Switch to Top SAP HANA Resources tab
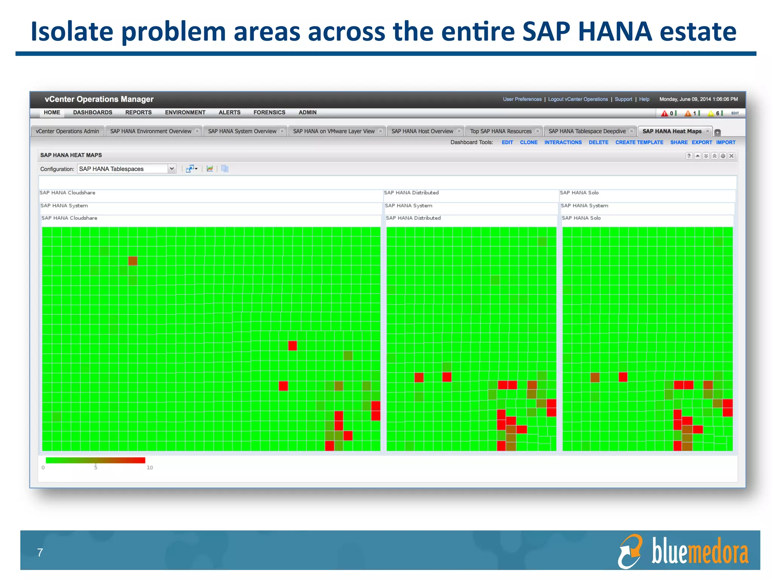This screenshot has width=772, height=579. 501,131
